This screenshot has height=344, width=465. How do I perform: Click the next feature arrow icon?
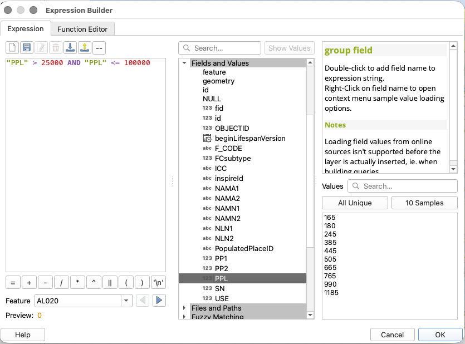pos(159,301)
